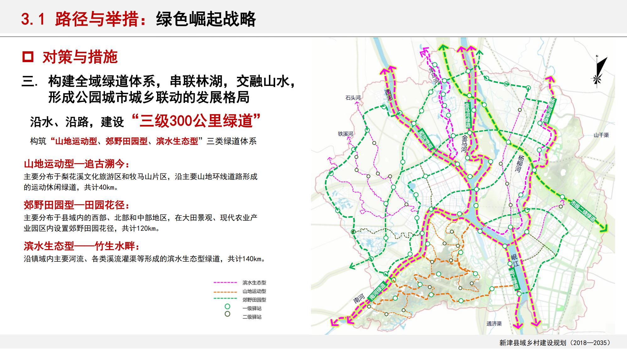This screenshot has width=627, height=352.
Task: Click the 铁溪河 label on the map
Action: 346,134
